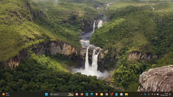
Task: Click the microphone tray icon
Action: pos(149,94)
